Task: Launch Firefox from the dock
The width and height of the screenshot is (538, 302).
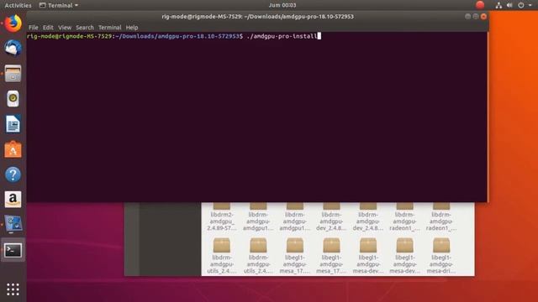Action: (x=13, y=23)
